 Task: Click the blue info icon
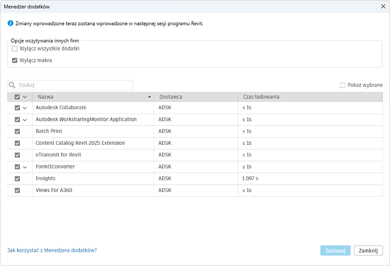point(11,24)
